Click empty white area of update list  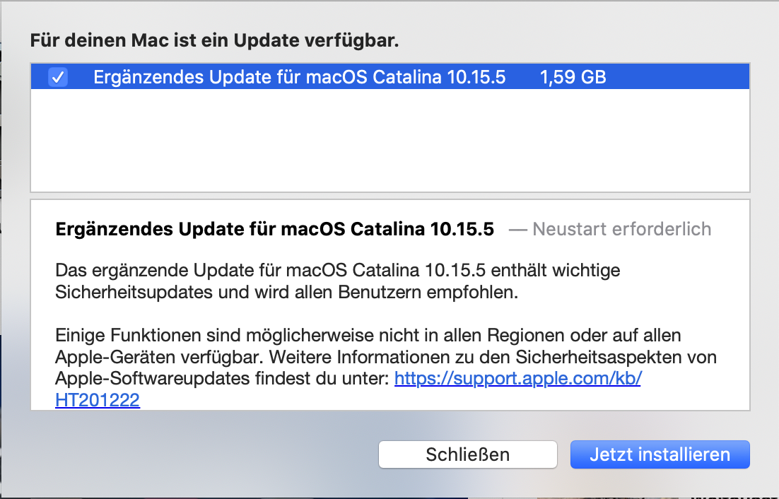[x=389, y=141]
